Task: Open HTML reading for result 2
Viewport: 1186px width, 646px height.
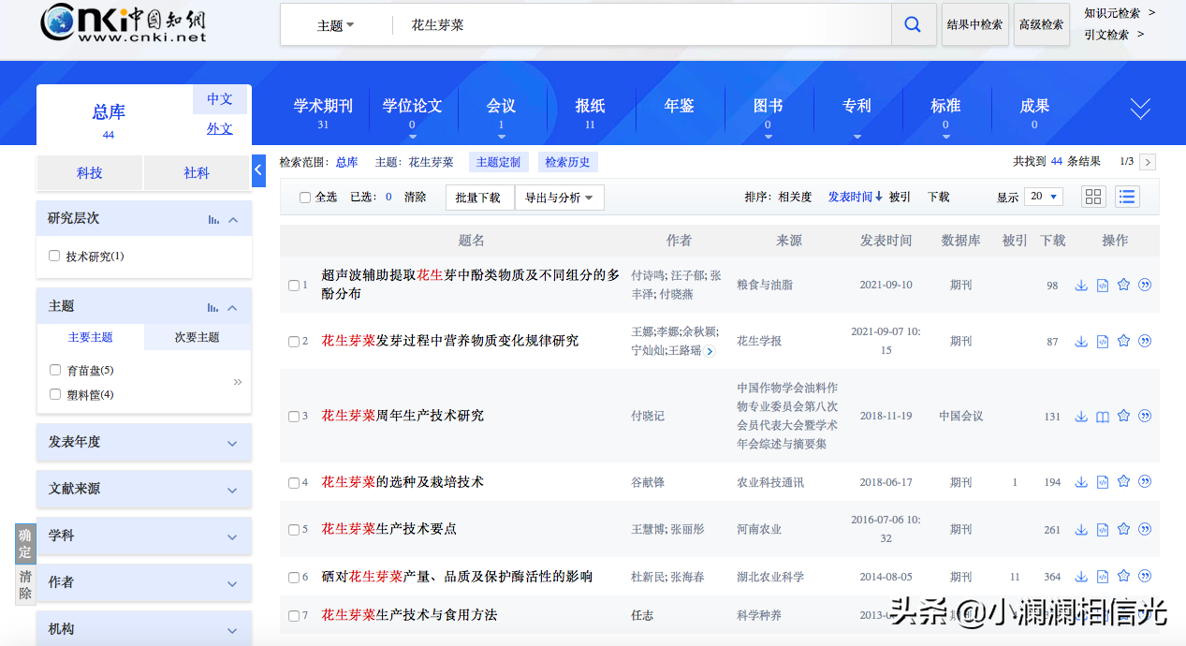Action: (1103, 342)
